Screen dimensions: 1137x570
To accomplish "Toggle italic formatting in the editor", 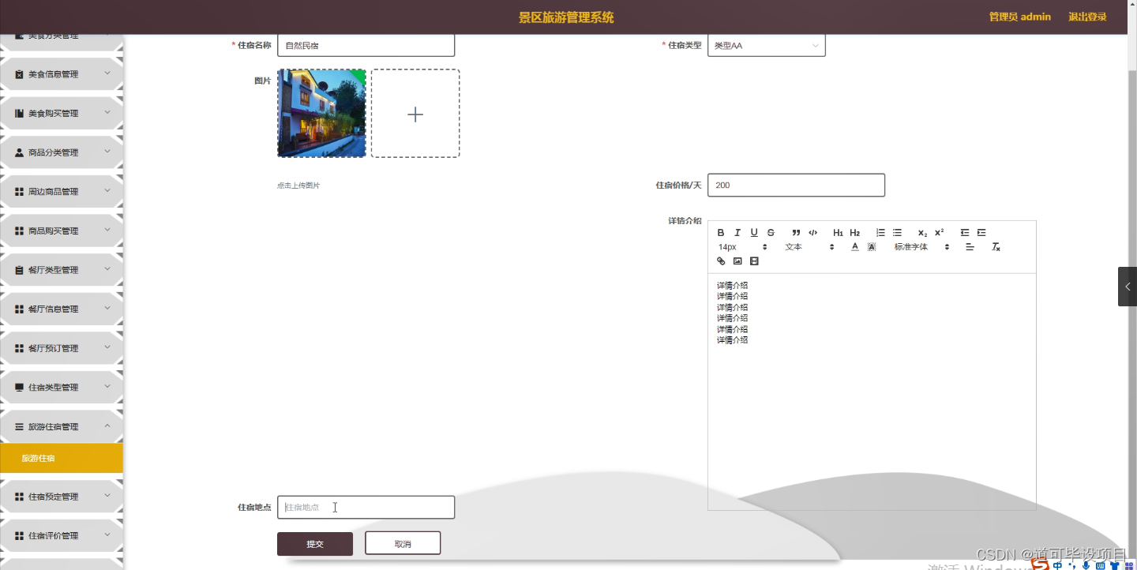I will pyautogui.click(x=737, y=232).
